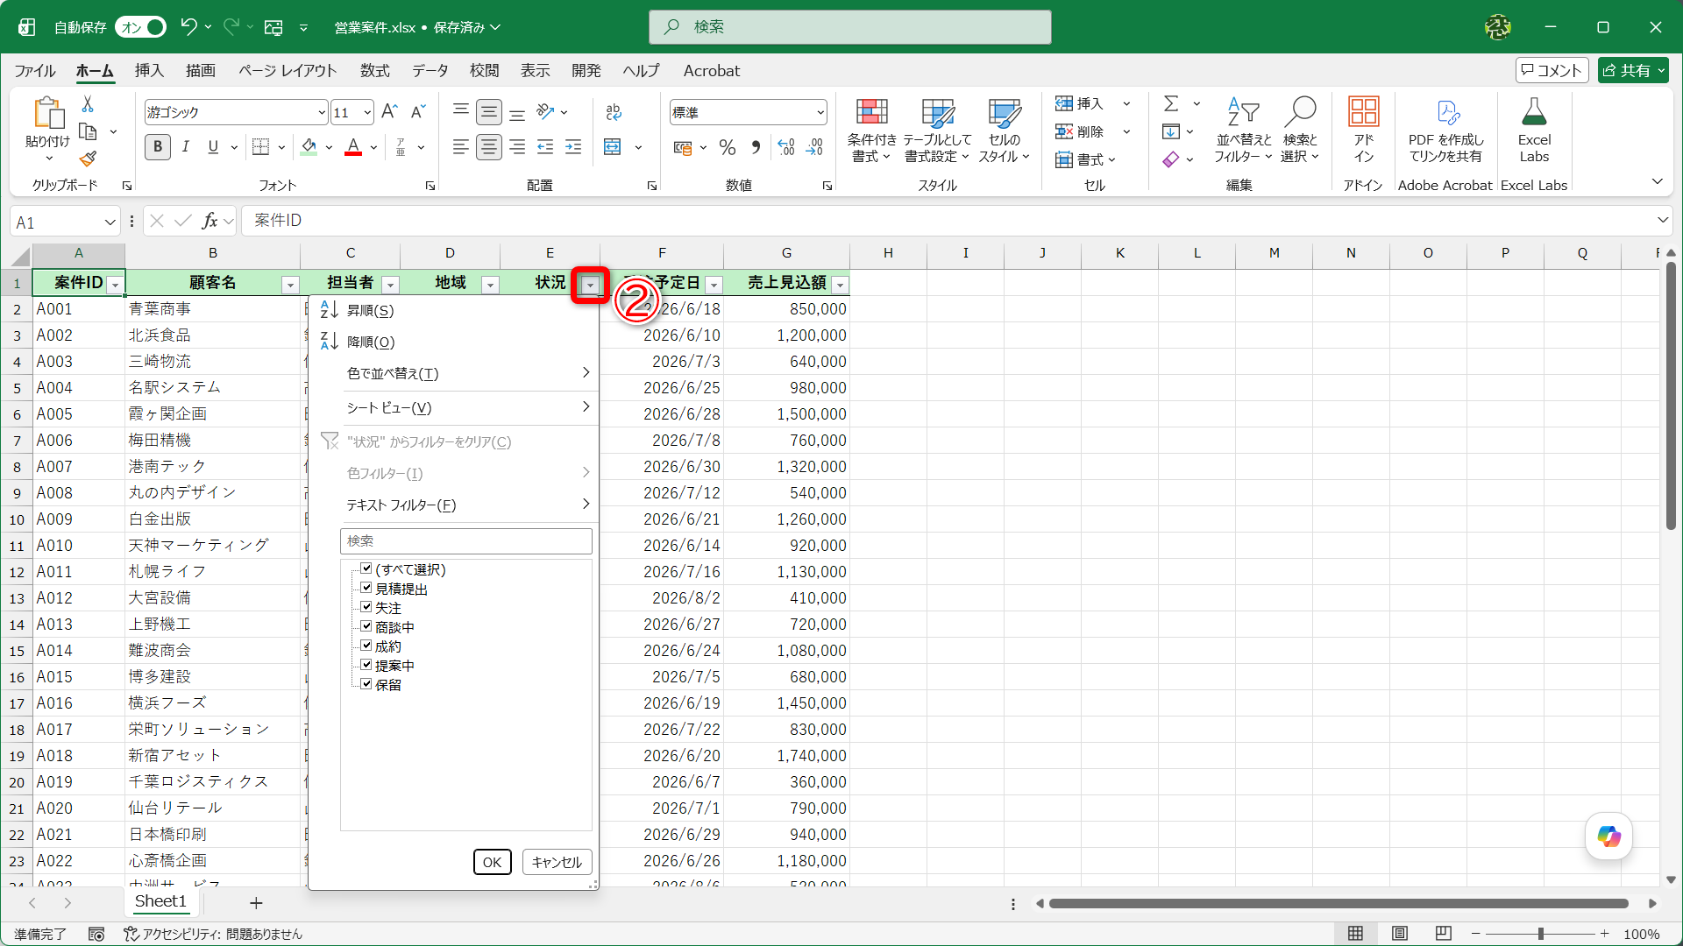
Task: Open 顧客名 column filter dropdown
Action: tap(290, 285)
